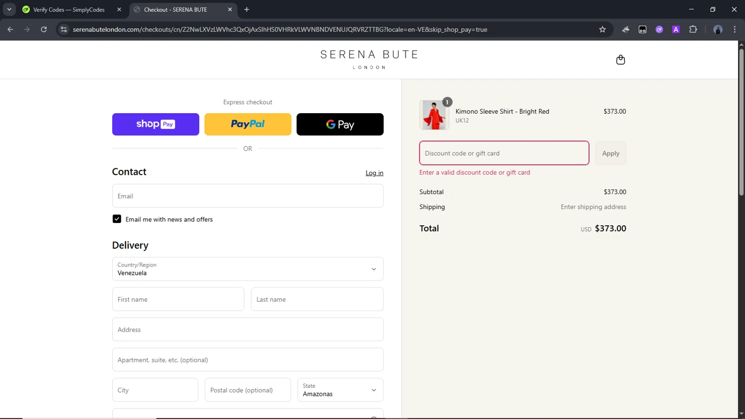Click the browser back arrow
The width and height of the screenshot is (745, 419).
point(10,29)
